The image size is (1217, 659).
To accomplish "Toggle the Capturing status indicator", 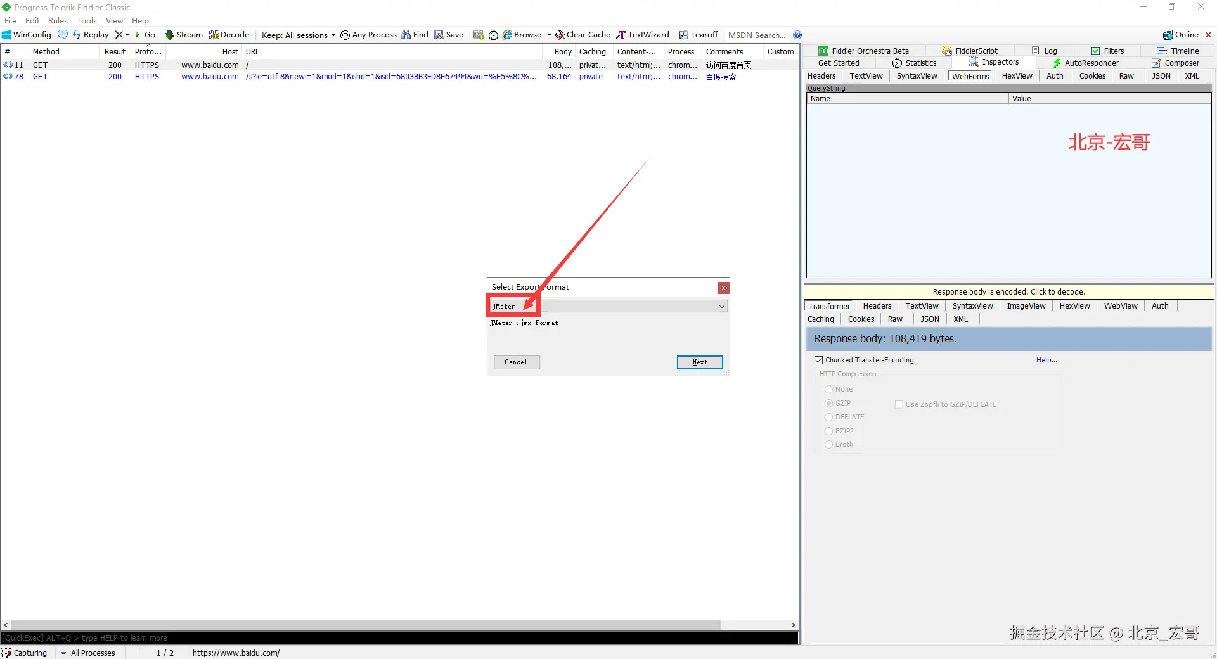I will (25, 653).
